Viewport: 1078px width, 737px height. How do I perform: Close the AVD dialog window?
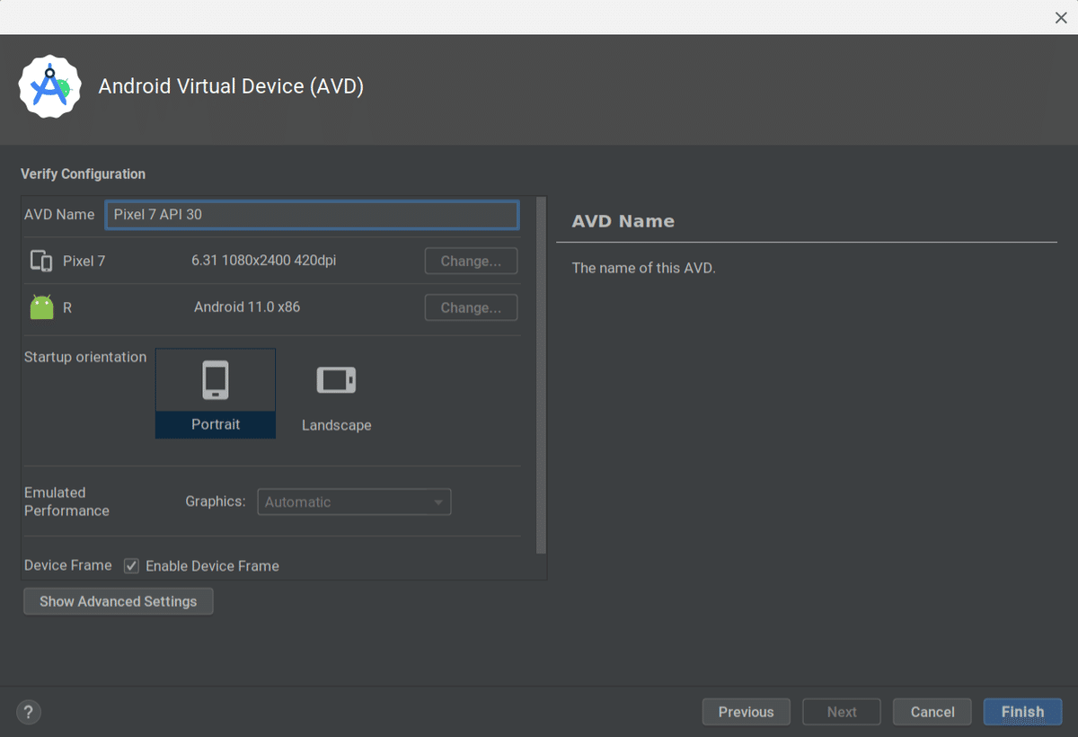[1061, 18]
